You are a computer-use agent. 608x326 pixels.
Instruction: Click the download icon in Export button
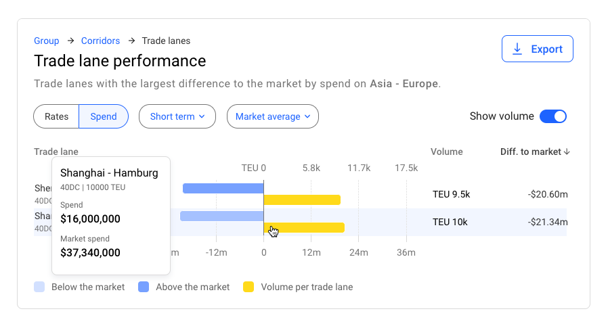point(518,49)
